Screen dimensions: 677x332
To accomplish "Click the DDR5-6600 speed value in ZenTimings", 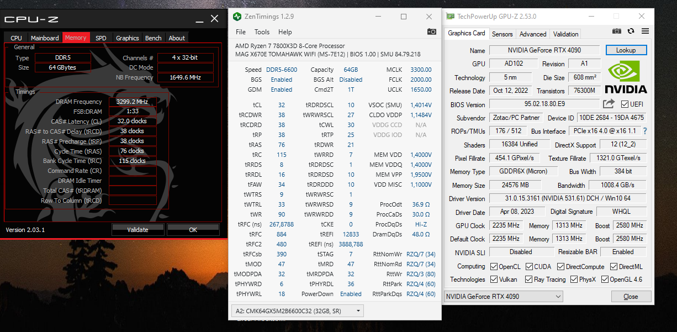I will click(282, 70).
